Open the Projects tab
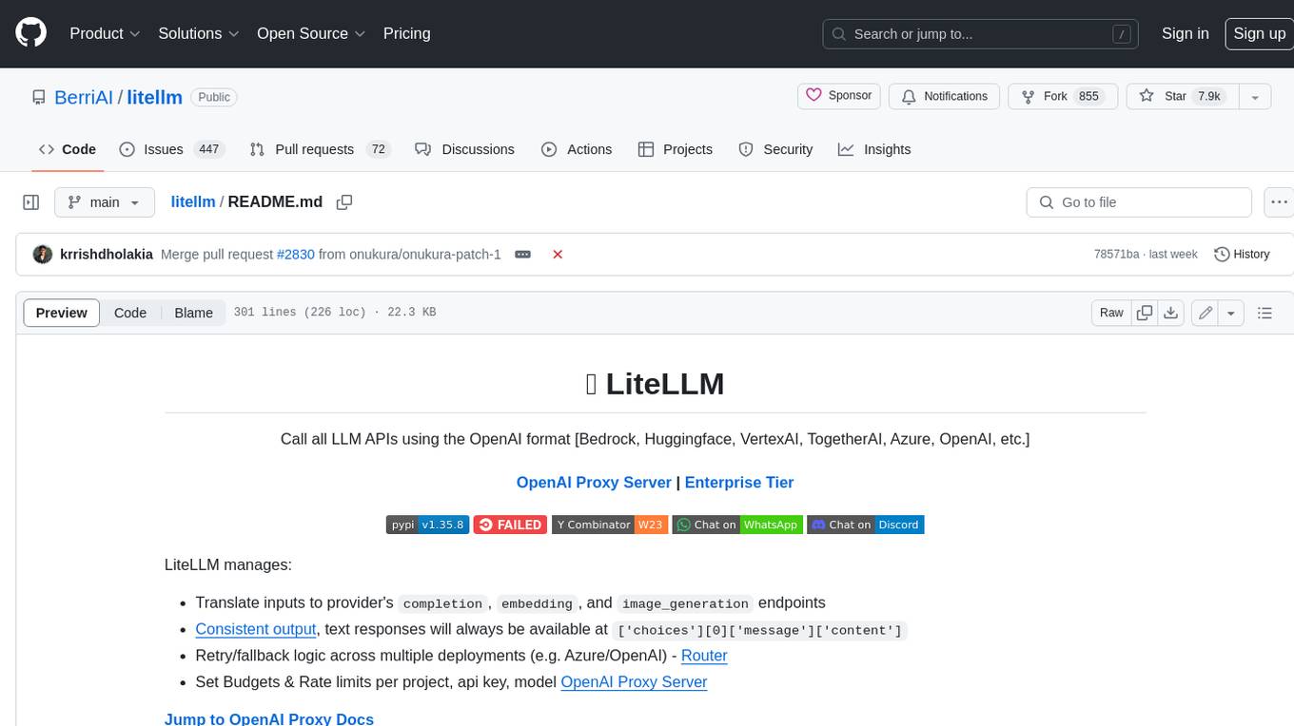Screen dimensions: 1294x726 pos(675,149)
